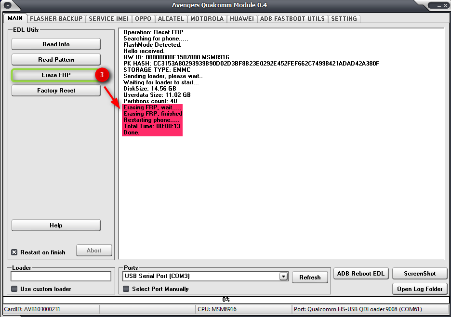This screenshot has height=317, width=451.
Task: Open the FLASHER-BACKUP tab
Action: point(56,19)
